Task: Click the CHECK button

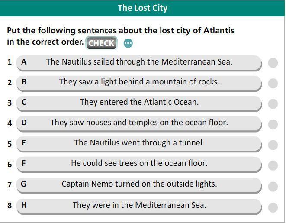Action: pos(101,43)
